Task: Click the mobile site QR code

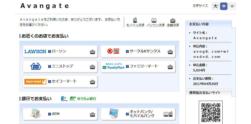Action: (x=211, y=112)
